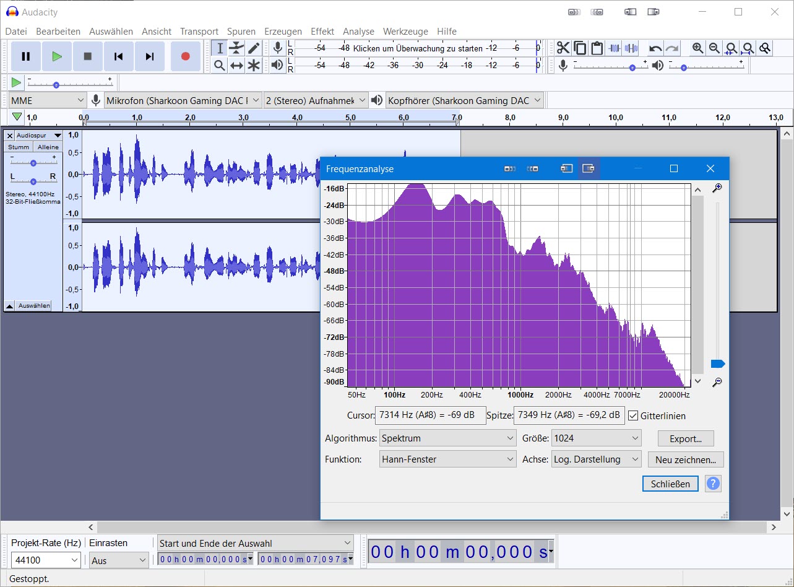Select the Envelope tool
The height and width of the screenshot is (587, 794).
pyautogui.click(x=236, y=48)
